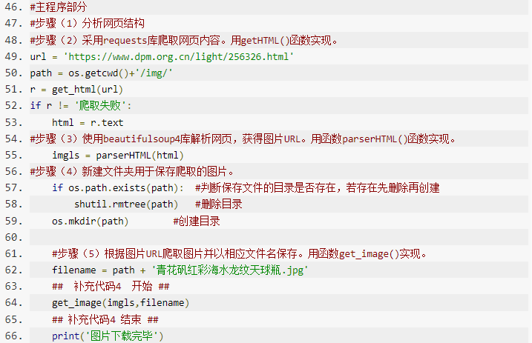The width and height of the screenshot is (532, 343).
Task: Click the '补充代码4 开始' comment
Action: [111, 287]
